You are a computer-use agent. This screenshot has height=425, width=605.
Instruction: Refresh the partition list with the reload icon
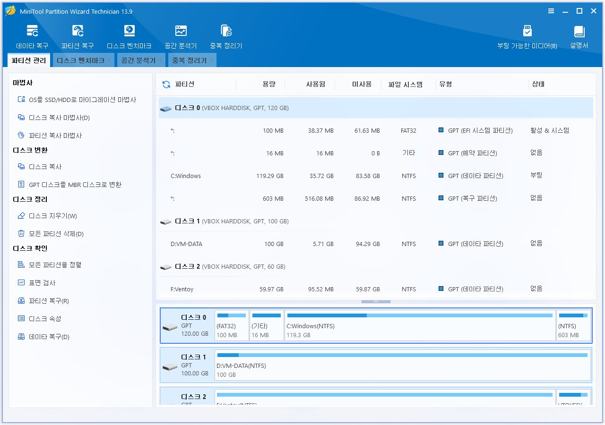point(166,84)
